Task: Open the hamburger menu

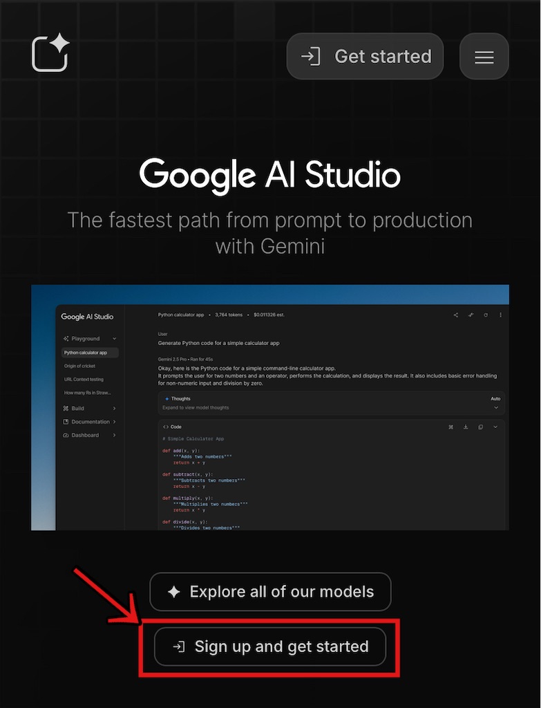Action: 484,57
